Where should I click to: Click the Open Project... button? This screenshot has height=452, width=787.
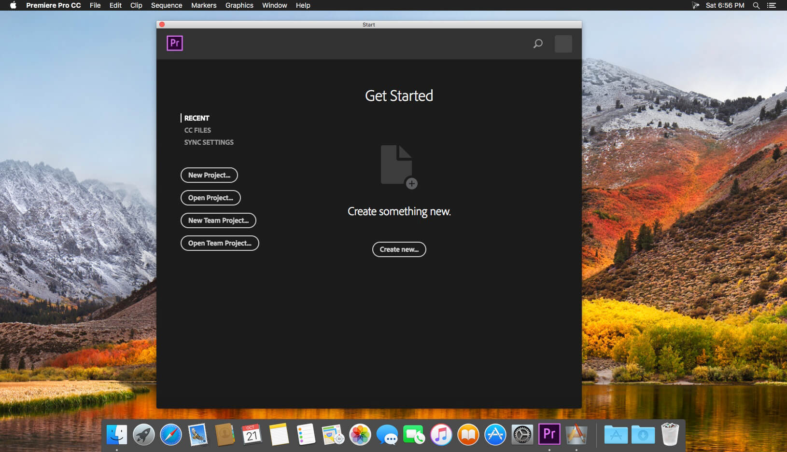(x=211, y=198)
